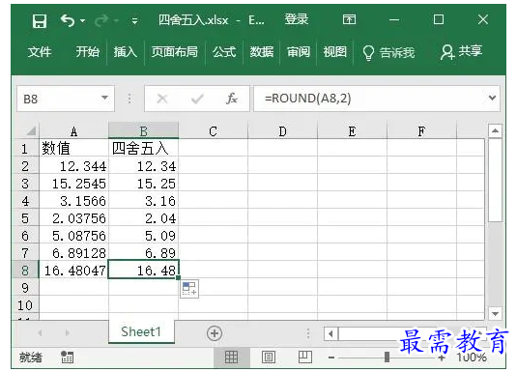Click the Cancel X formula bar icon
The image size is (517, 372).
tap(162, 99)
